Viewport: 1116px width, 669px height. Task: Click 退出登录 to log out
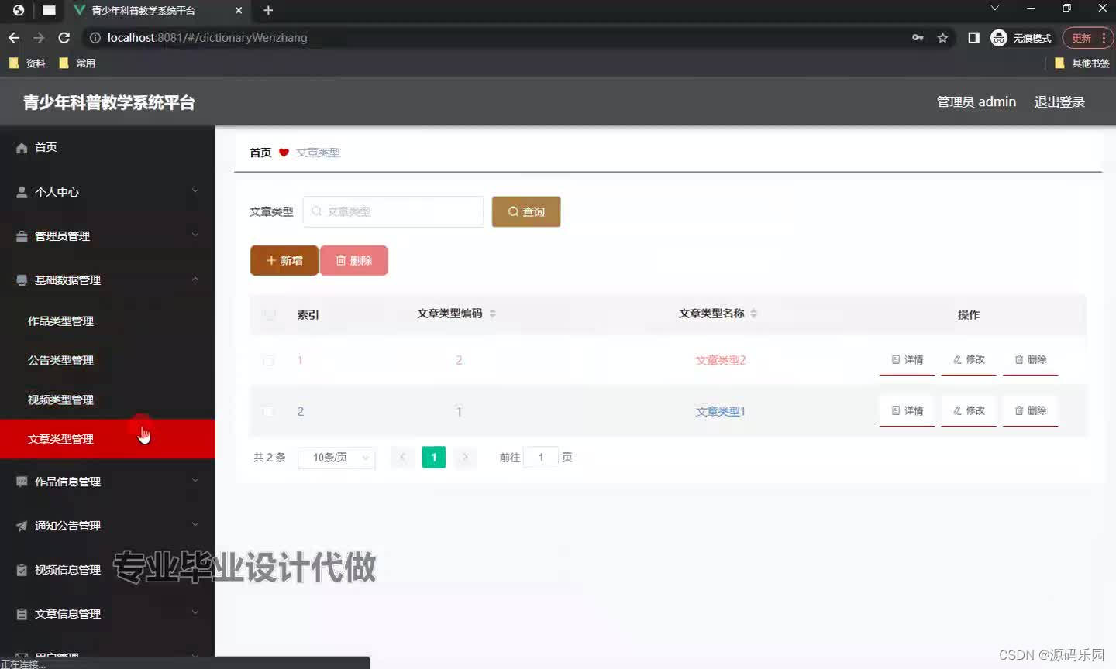click(1059, 101)
